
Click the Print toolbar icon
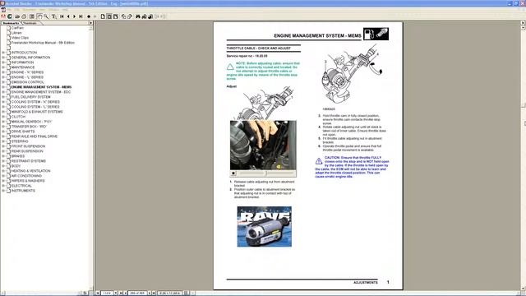(x=24, y=16)
